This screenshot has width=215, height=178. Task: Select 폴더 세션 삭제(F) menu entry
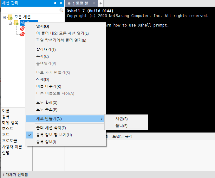coord(66,128)
